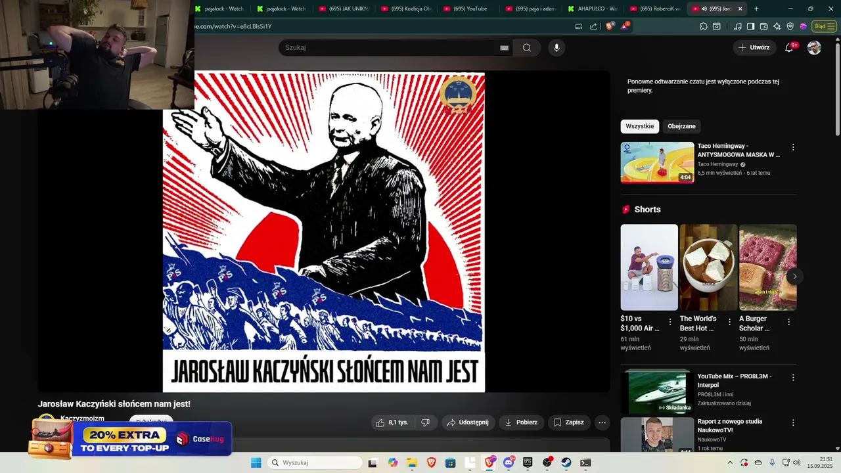The image size is (841, 473).
Task: Show hidden system tray icons chevron
Action: pos(729,462)
